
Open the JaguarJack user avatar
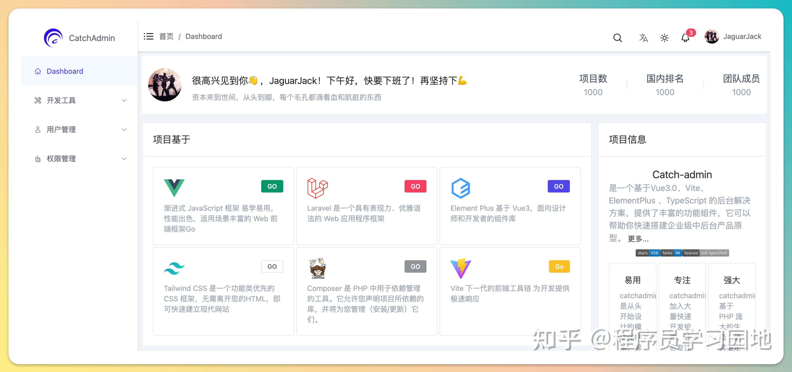pos(712,37)
